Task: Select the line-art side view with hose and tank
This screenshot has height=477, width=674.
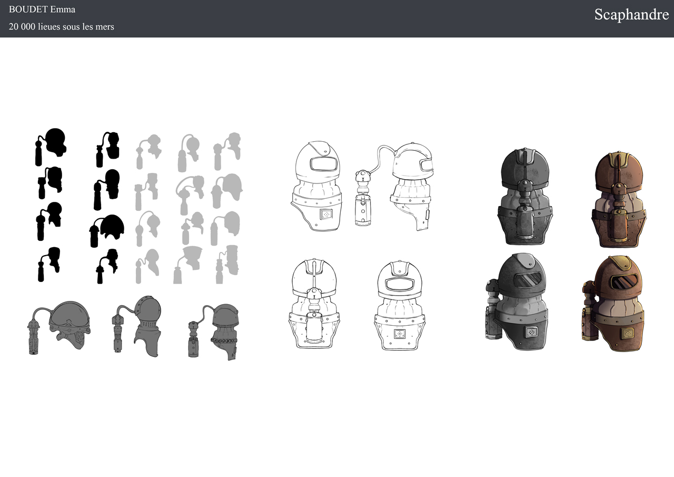Action: (x=393, y=185)
